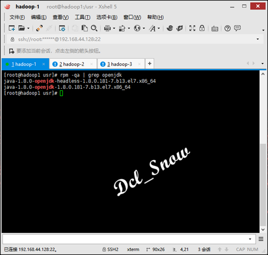
Task: Toggle the Fullscreen mode icon
Action: pos(192,28)
